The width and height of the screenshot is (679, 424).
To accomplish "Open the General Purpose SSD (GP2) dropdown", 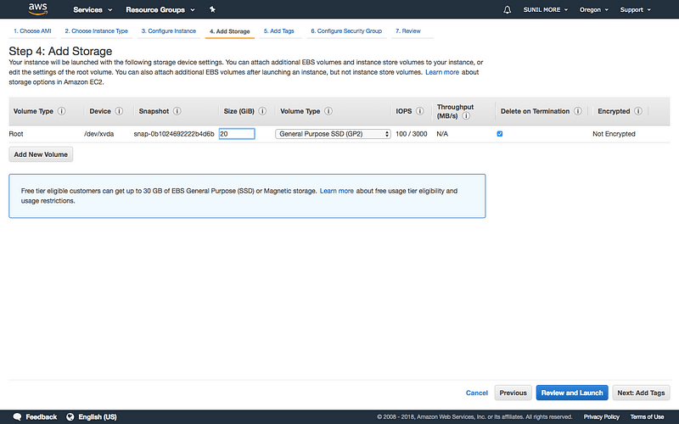I will pos(333,134).
